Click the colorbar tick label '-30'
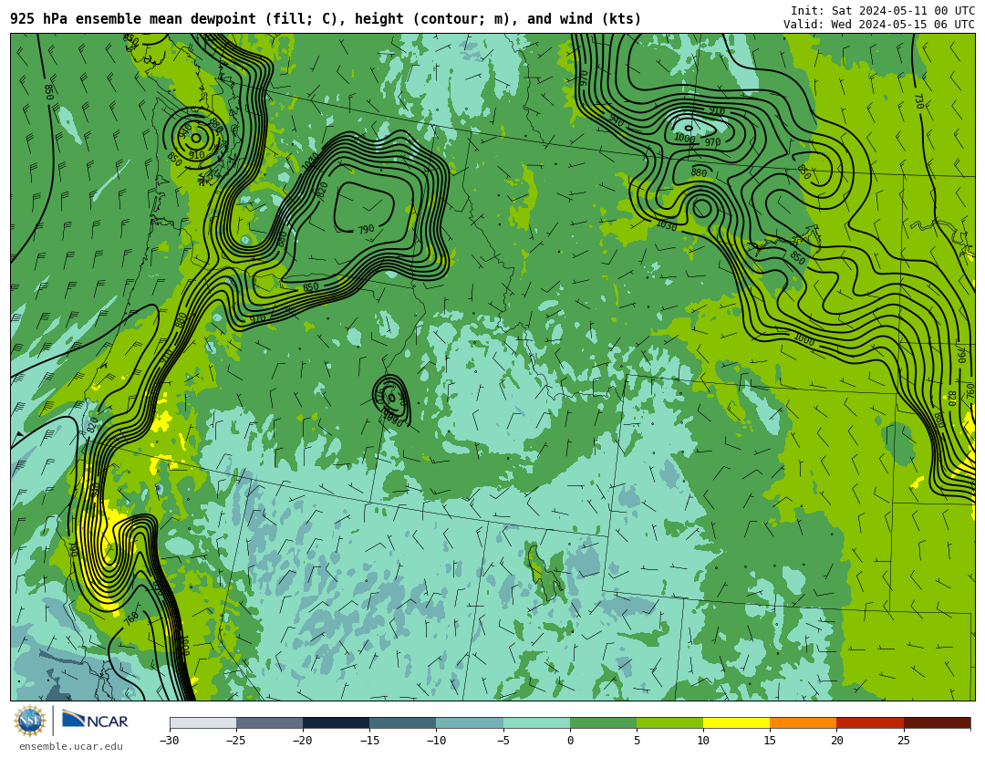The height and width of the screenshot is (758, 985). [x=169, y=741]
